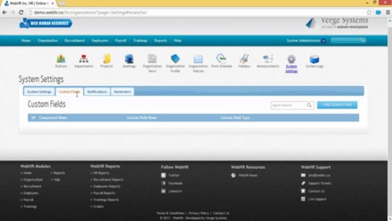Open the Organization Profile icon

175,59
